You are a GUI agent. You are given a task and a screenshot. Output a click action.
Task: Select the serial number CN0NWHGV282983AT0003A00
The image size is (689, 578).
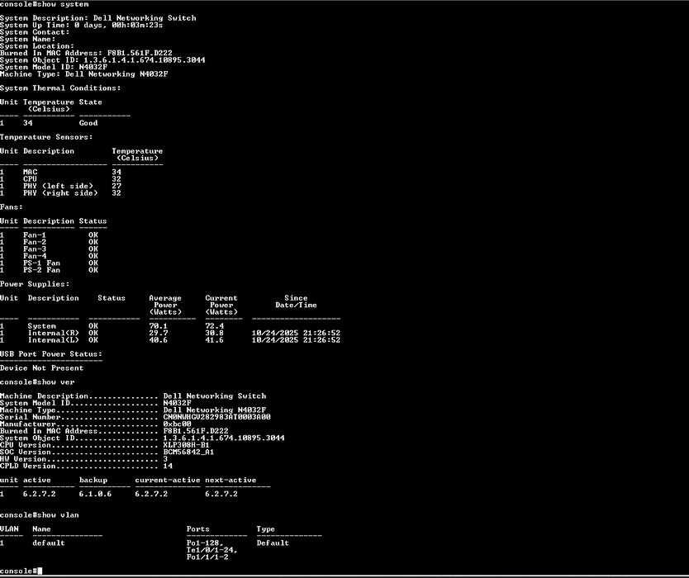click(x=217, y=417)
